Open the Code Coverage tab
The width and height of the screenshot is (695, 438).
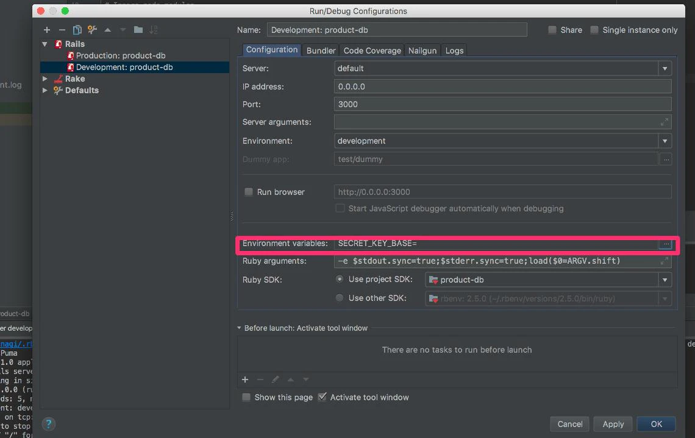[372, 51]
